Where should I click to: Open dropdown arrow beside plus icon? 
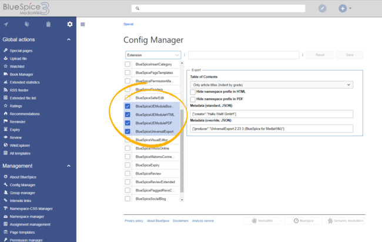click(350, 8)
